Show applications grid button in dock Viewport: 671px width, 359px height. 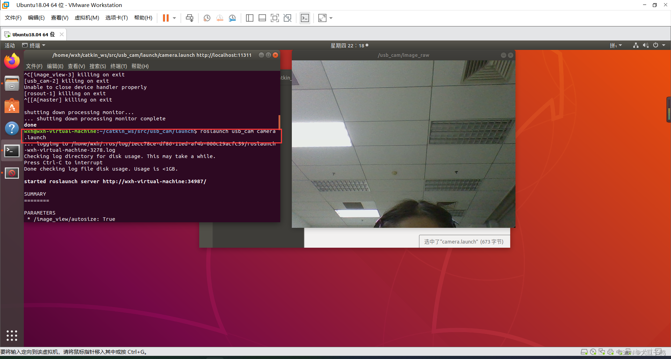click(x=12, y=335)
